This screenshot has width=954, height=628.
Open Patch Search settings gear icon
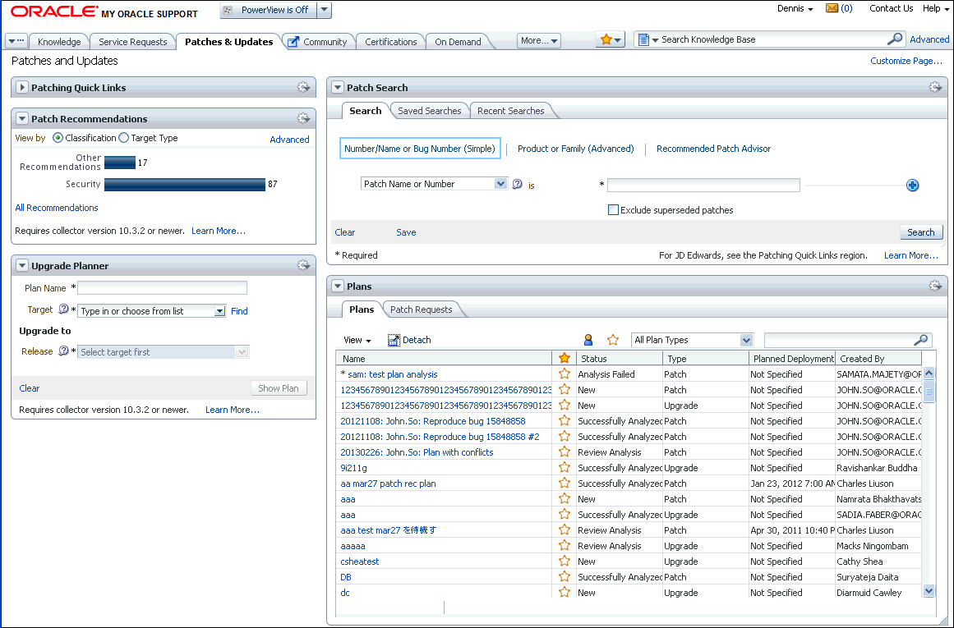click(x=935, y=87)
